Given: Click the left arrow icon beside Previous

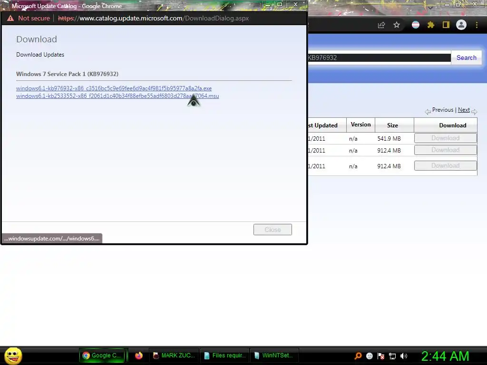Looking at the screenshot, I should [428, 112].
